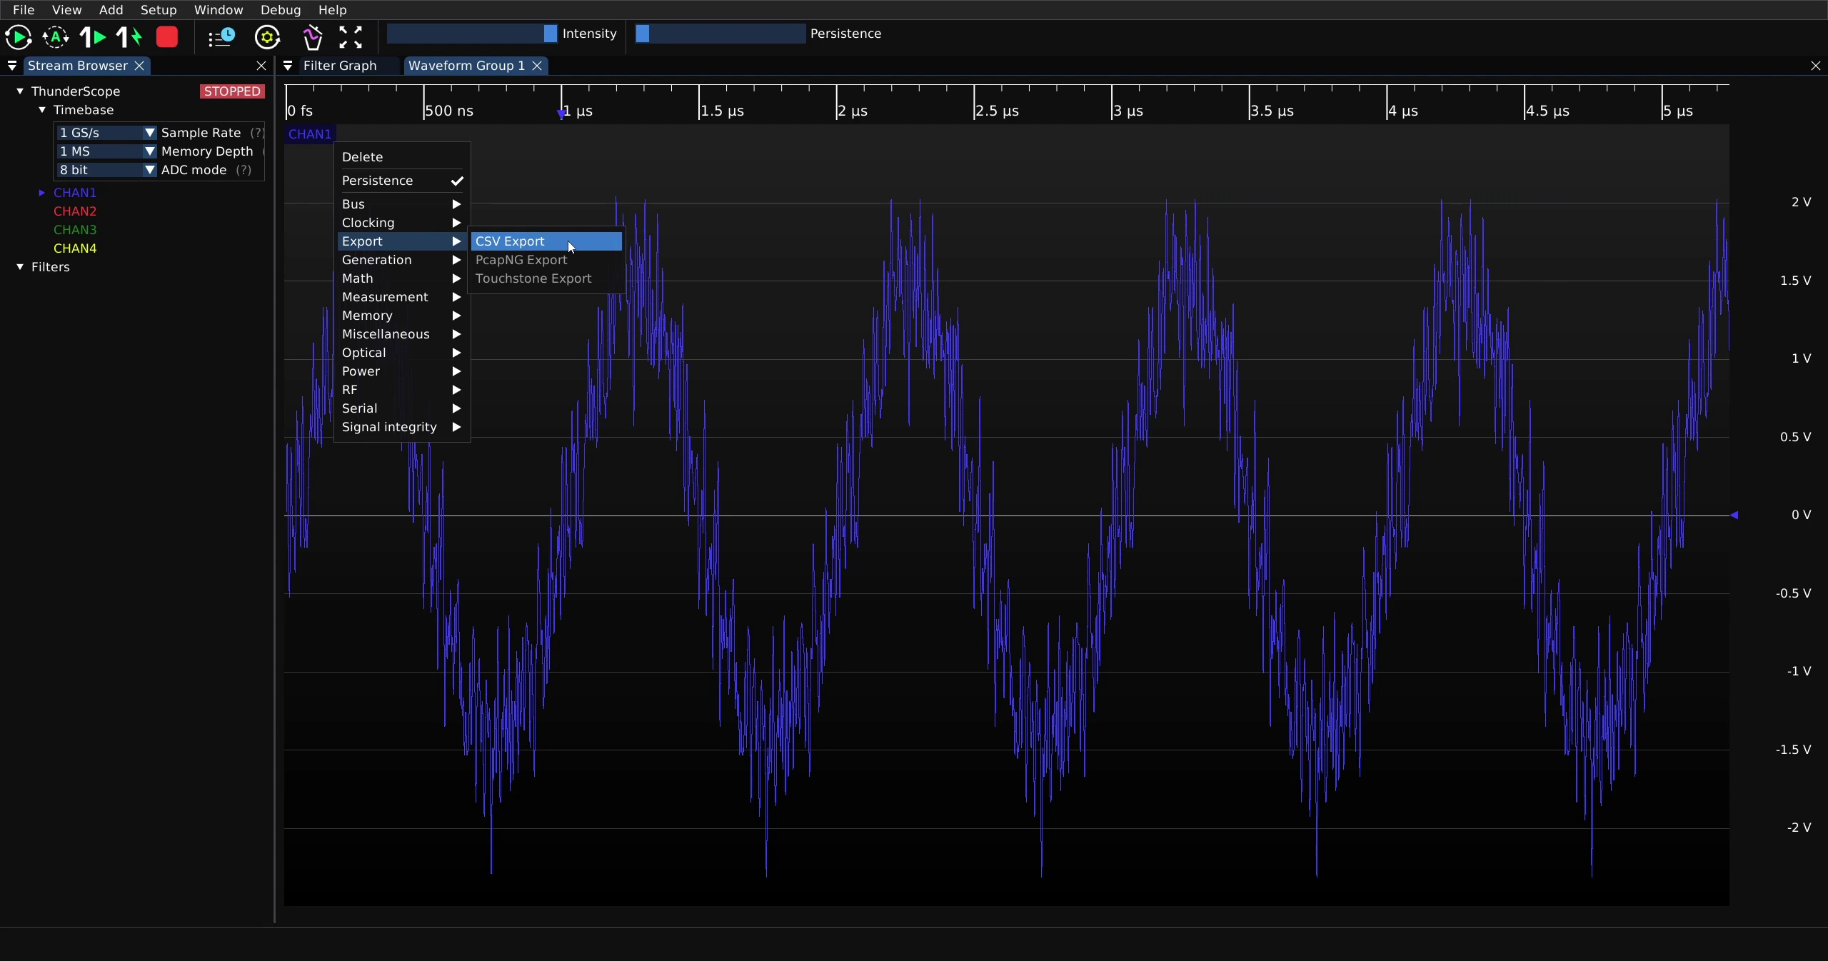Open the Memory Depth 1 MS dropdown
Viewport: 1828px width, 961px height.
106,151
